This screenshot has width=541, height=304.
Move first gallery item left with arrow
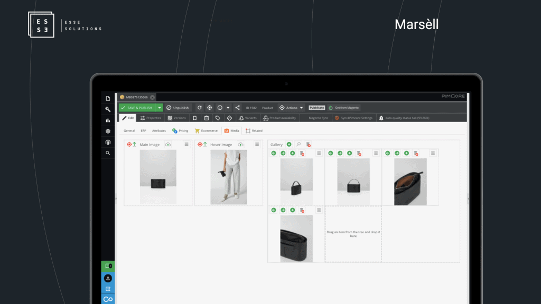(274, 153)
